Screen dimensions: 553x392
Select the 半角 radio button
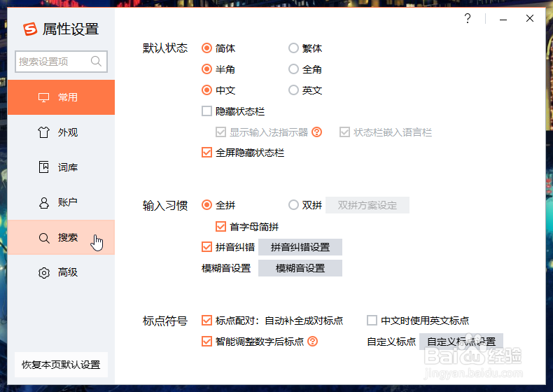[x=206, y=69]
